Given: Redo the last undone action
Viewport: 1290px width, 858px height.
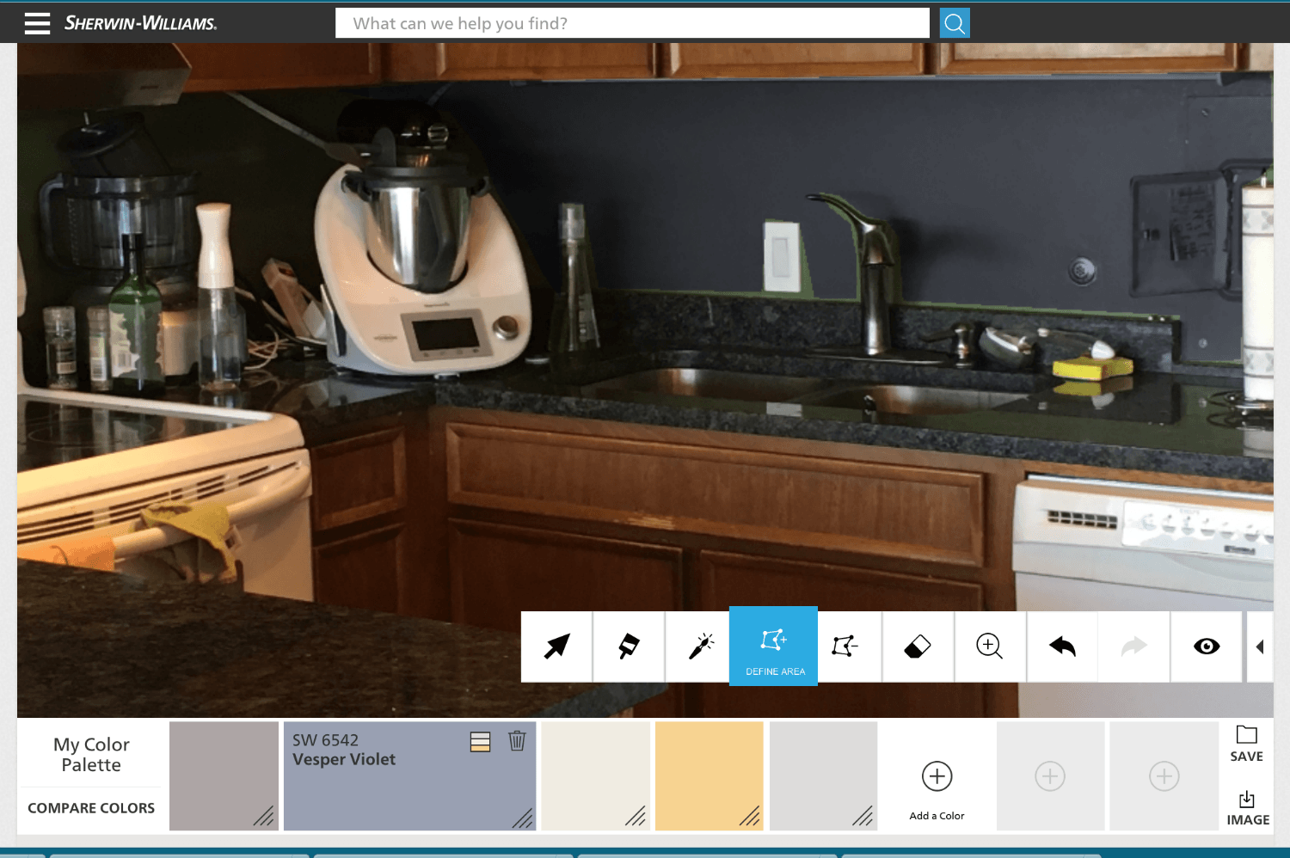Looking at the screenshot, I should point(1134,647).
